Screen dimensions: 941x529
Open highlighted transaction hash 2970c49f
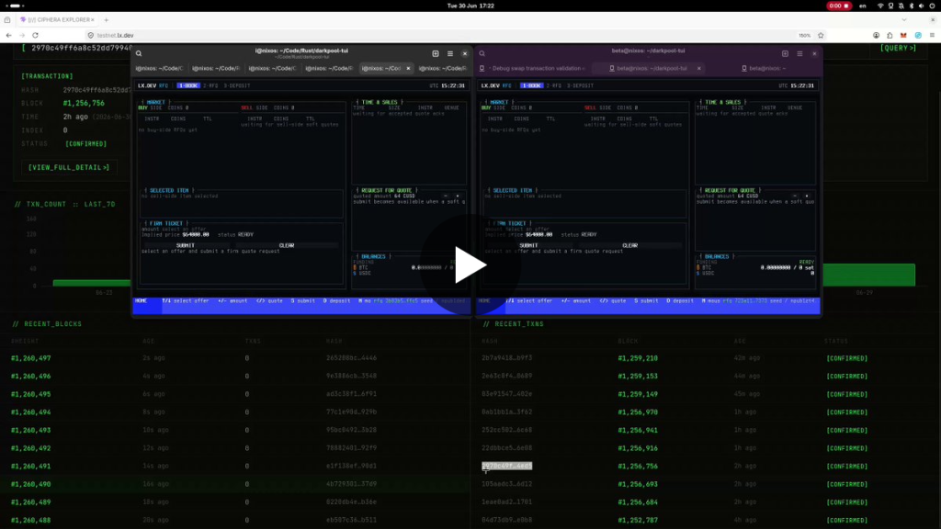pos(506,466)
